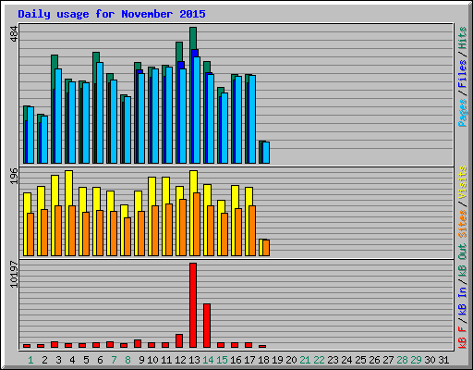
Task: Click day 13 on the x-axis
Action: click(194, 360)
